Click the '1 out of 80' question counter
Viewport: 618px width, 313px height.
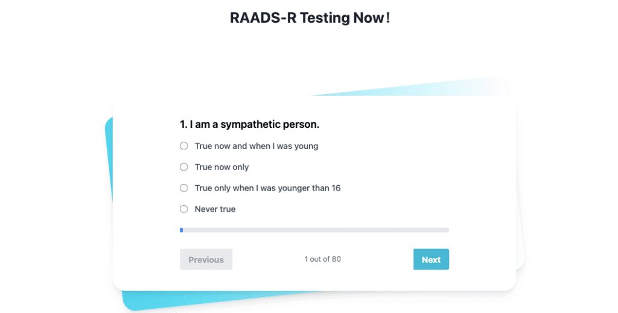click(322, 259)
